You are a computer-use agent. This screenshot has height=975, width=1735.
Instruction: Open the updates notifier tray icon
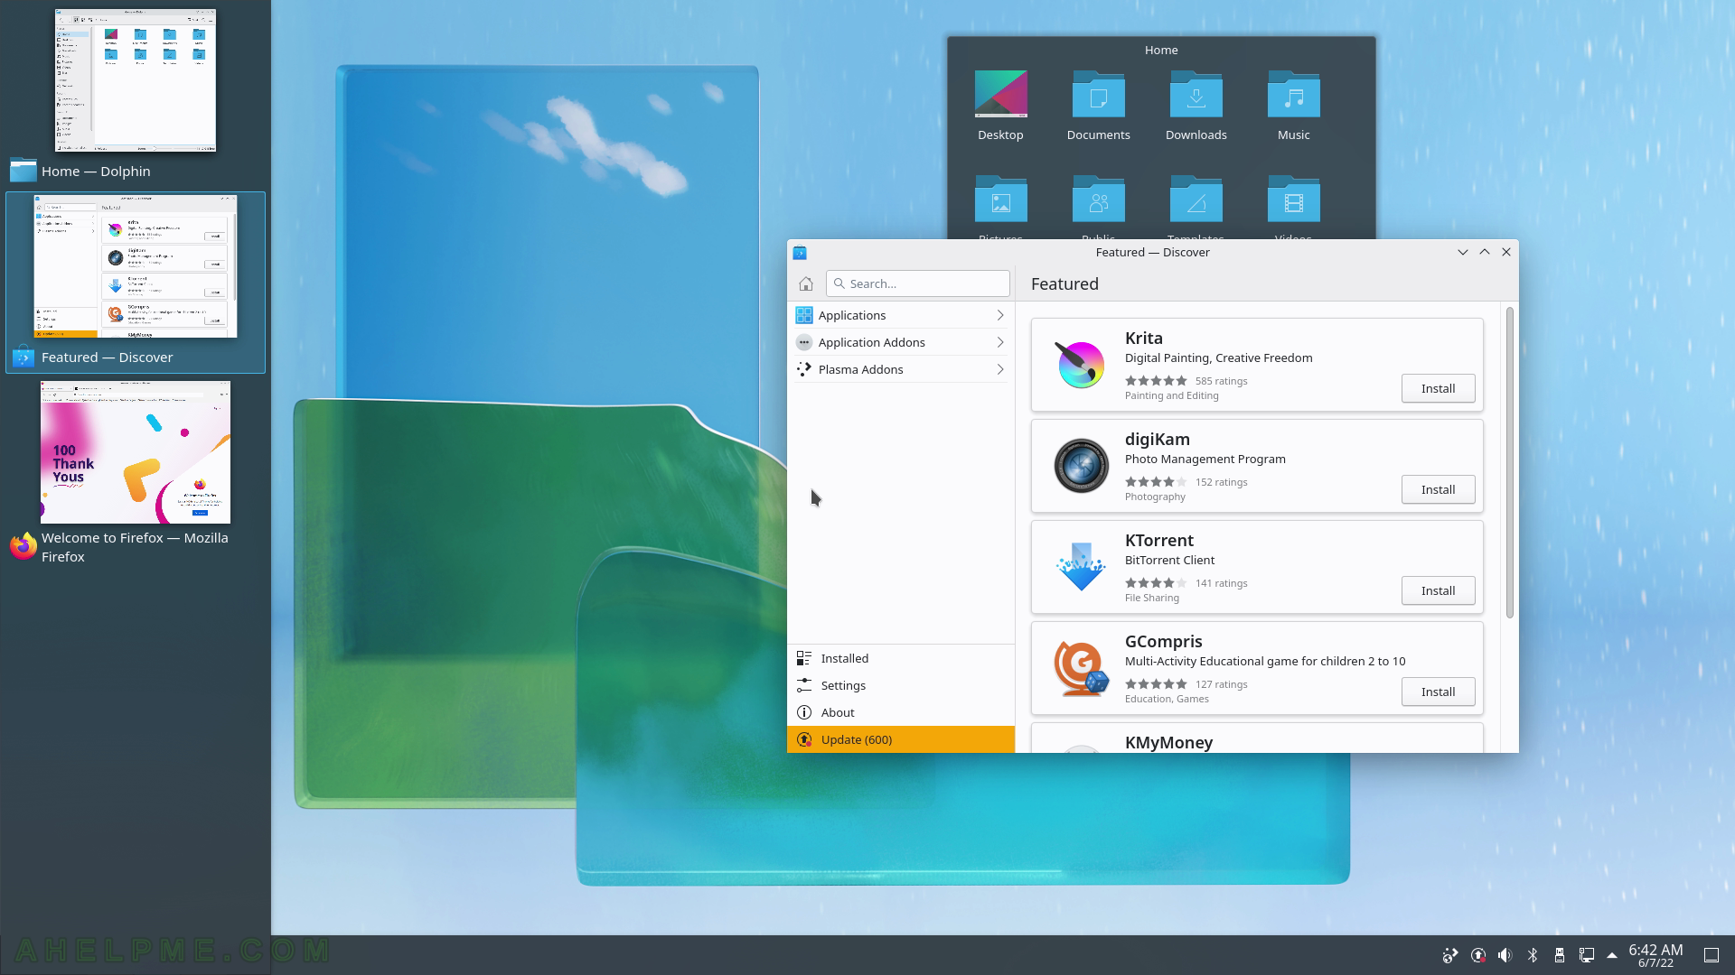click(1478, 955)
